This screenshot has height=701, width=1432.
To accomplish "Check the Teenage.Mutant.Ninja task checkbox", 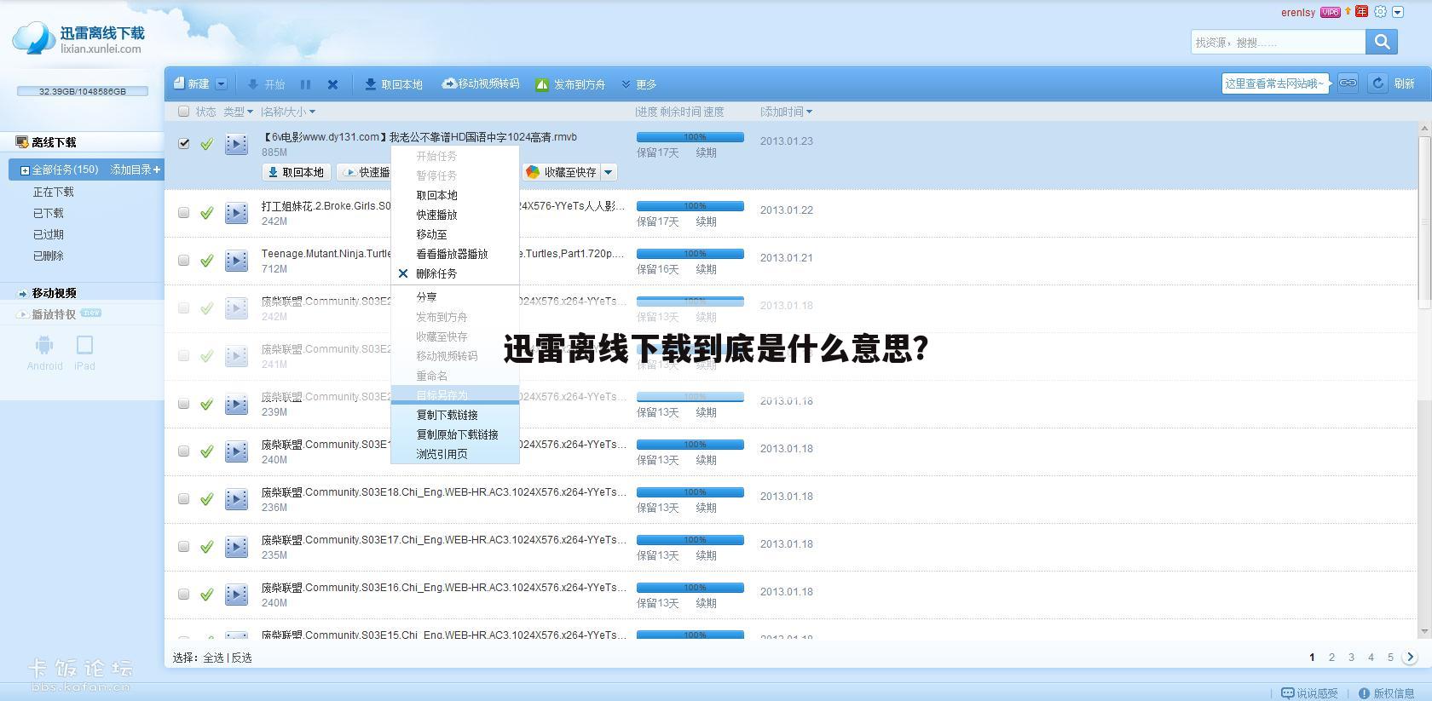I will click(x=183, y=260).
